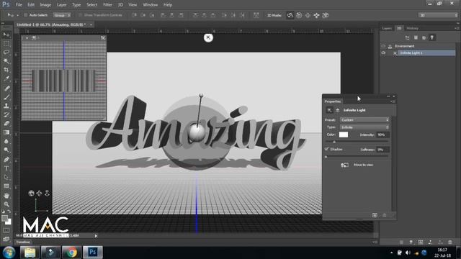This screenshot has height=259, width=461.
Task: Select the Clone Stamp tool
Action: point(6,106)
